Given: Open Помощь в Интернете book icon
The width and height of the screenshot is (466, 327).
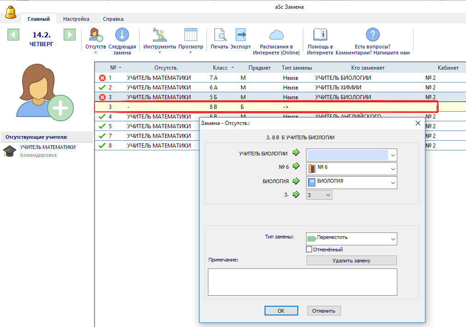Looking at the screenshot, I should (320, 35).
